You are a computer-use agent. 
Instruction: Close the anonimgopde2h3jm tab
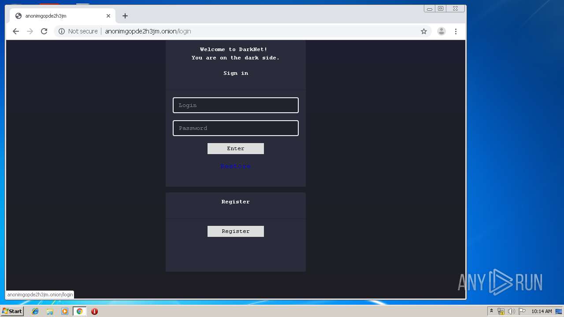(108, 16)
